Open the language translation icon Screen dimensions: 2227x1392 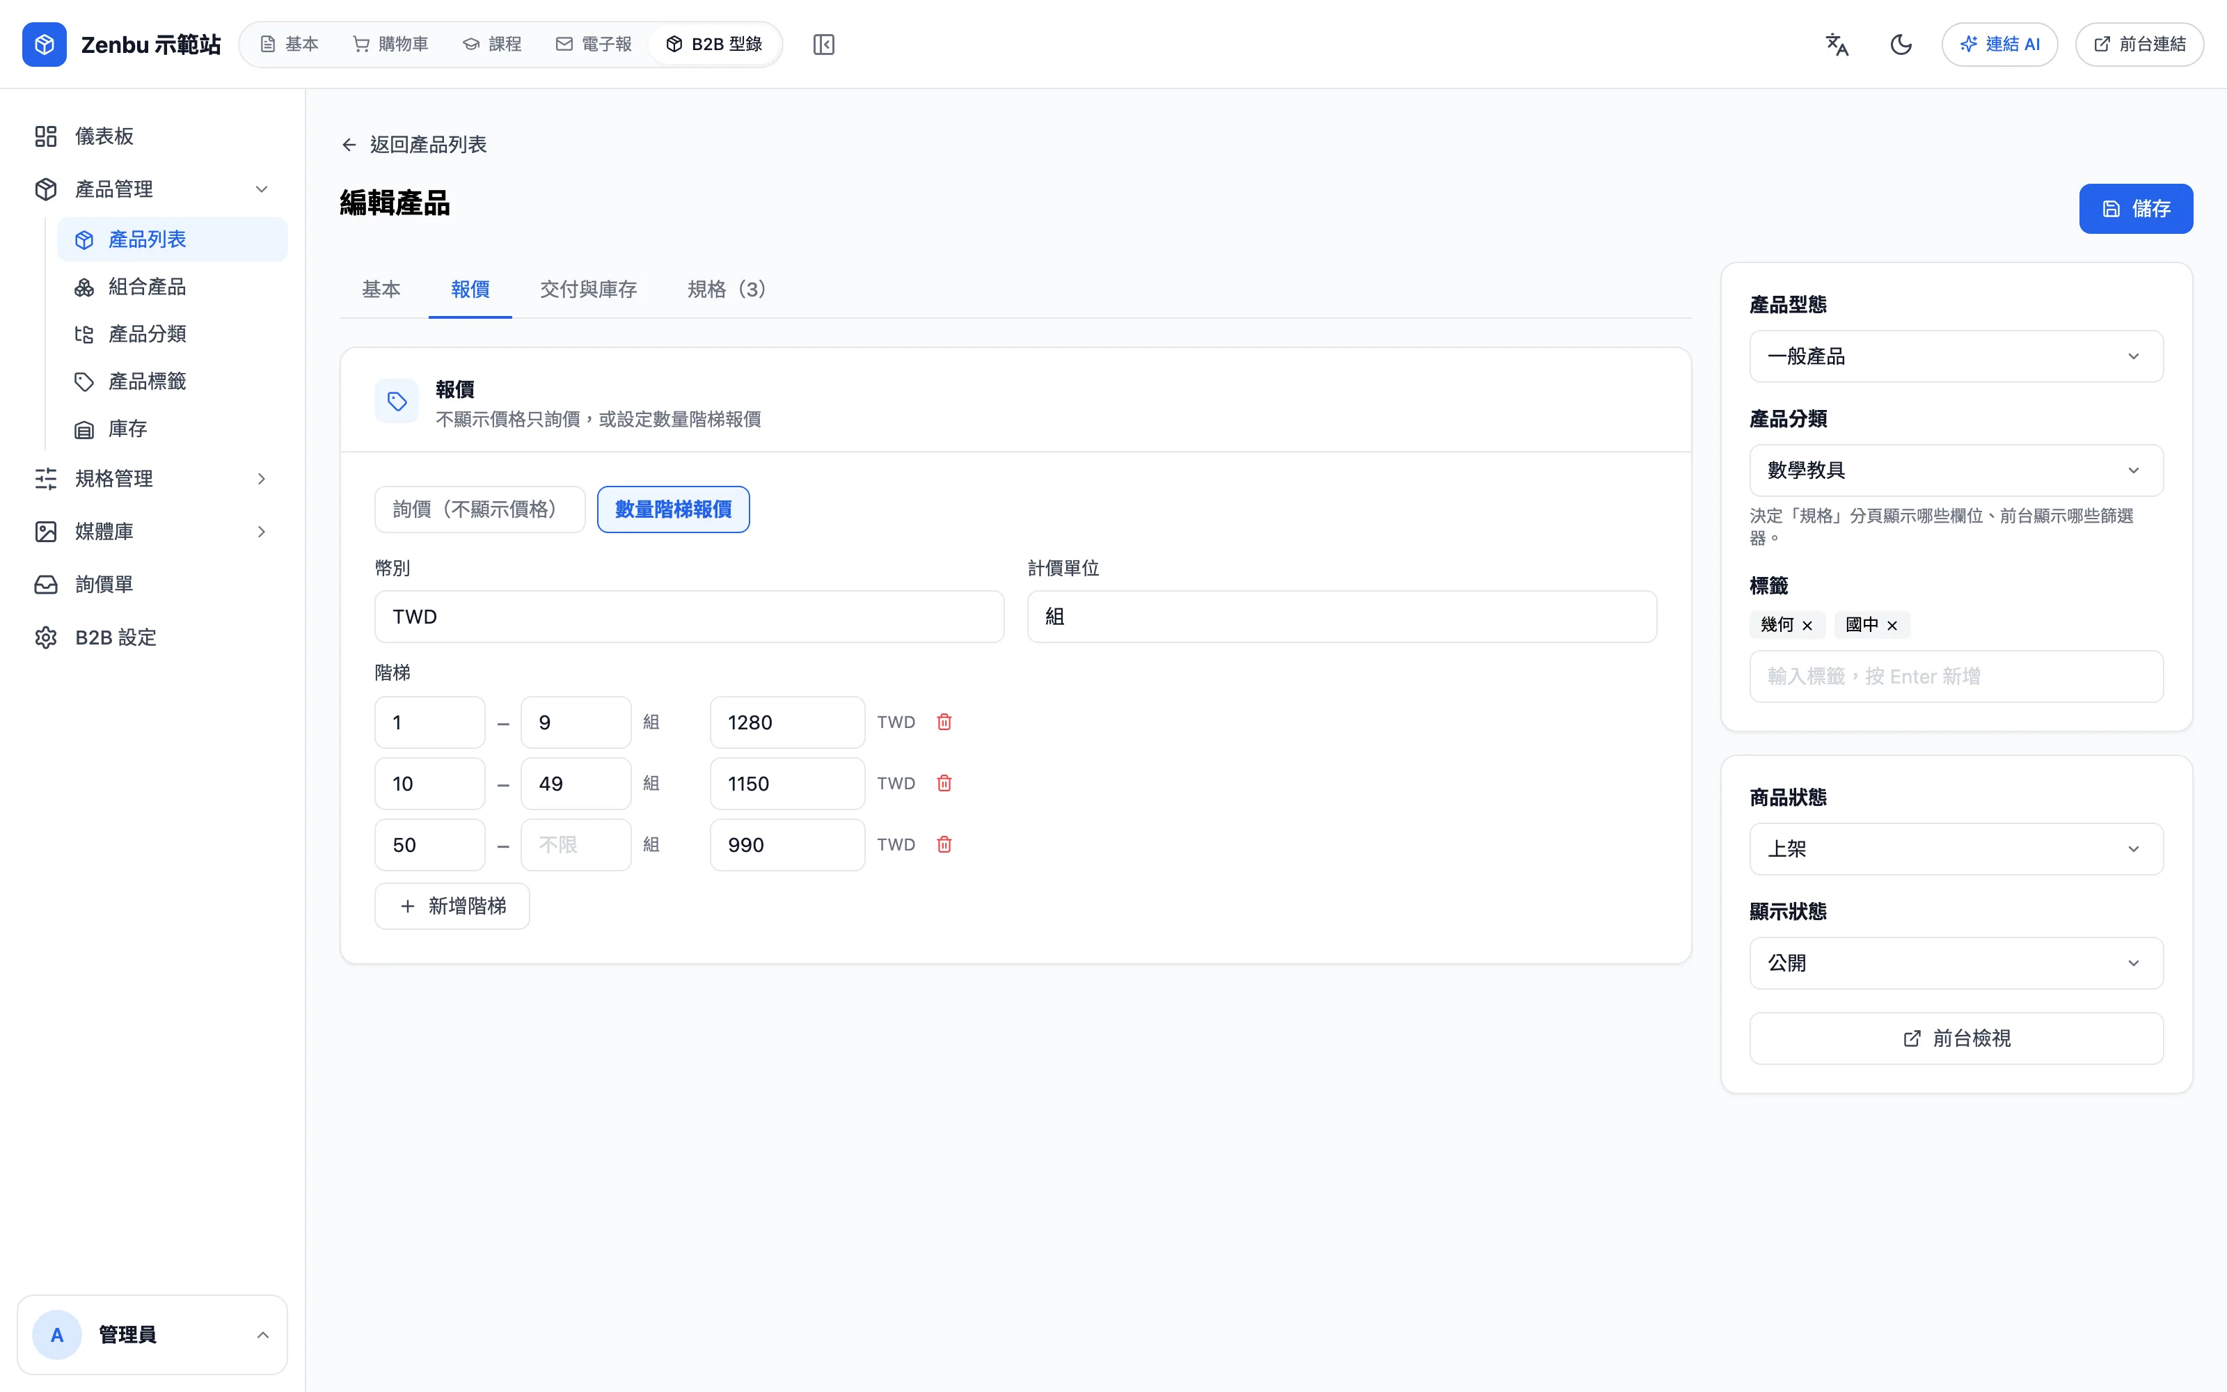tap(1837, 44)
